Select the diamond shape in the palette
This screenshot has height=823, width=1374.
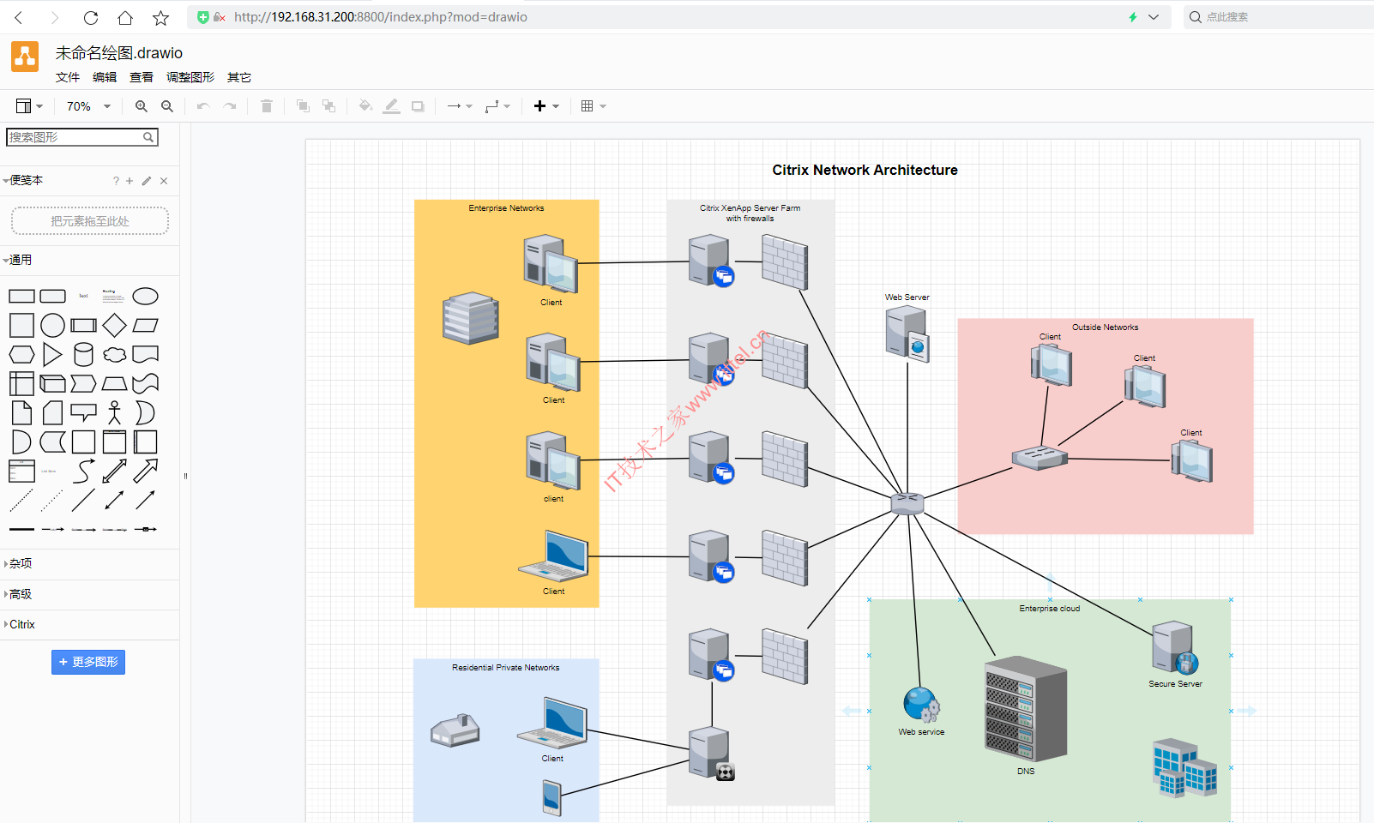(x=114, y=326)
